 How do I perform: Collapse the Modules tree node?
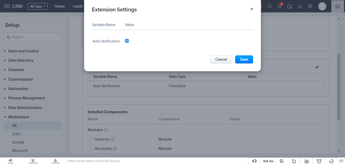coord(106,130)
